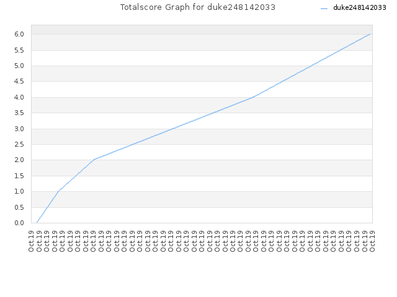Click the blue legend line marker
Image resolution: width=397 pixels, height=297 pixels.
tap(324, 9)
